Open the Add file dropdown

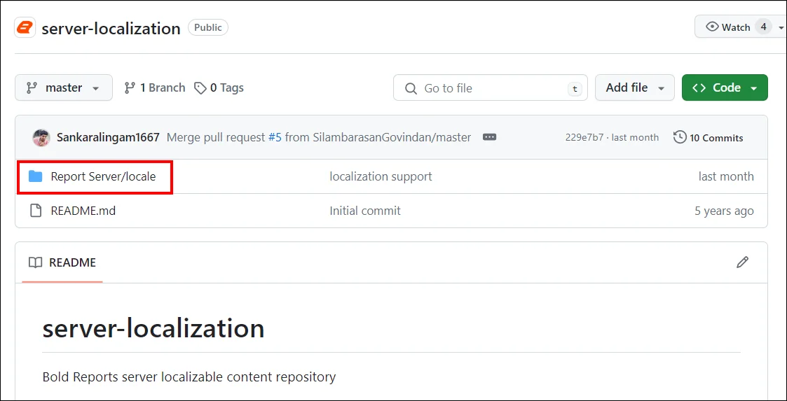tap(635, 87)
